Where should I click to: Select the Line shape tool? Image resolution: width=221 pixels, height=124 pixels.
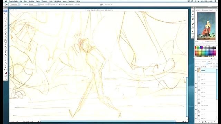pyautogui.click(x=6, y=57)
